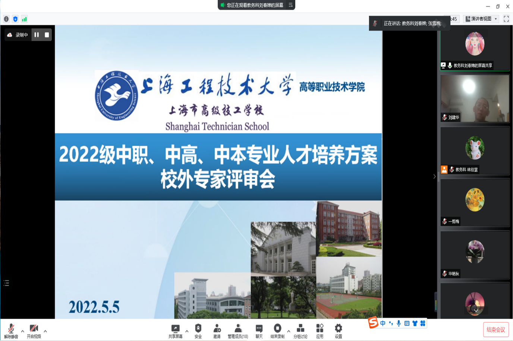Click the audio level meter beside sidebar

tap(436, 302)
